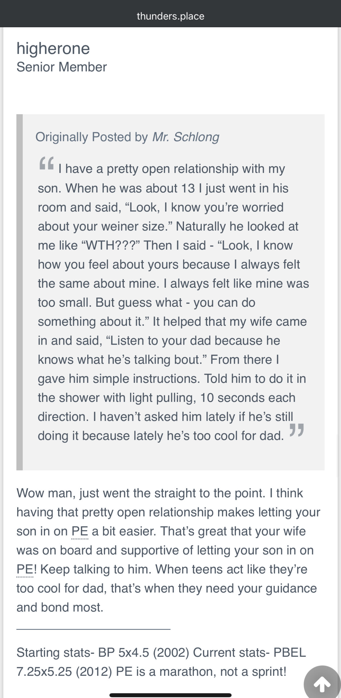Click the first underlined PE glossary term
Image resolution: width=341 pixels, height=698 pixels.
point(80,531)
